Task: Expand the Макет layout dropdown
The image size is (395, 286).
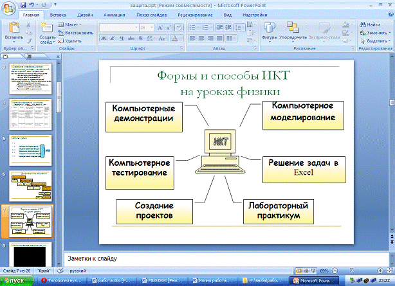Action: [73, 24]
